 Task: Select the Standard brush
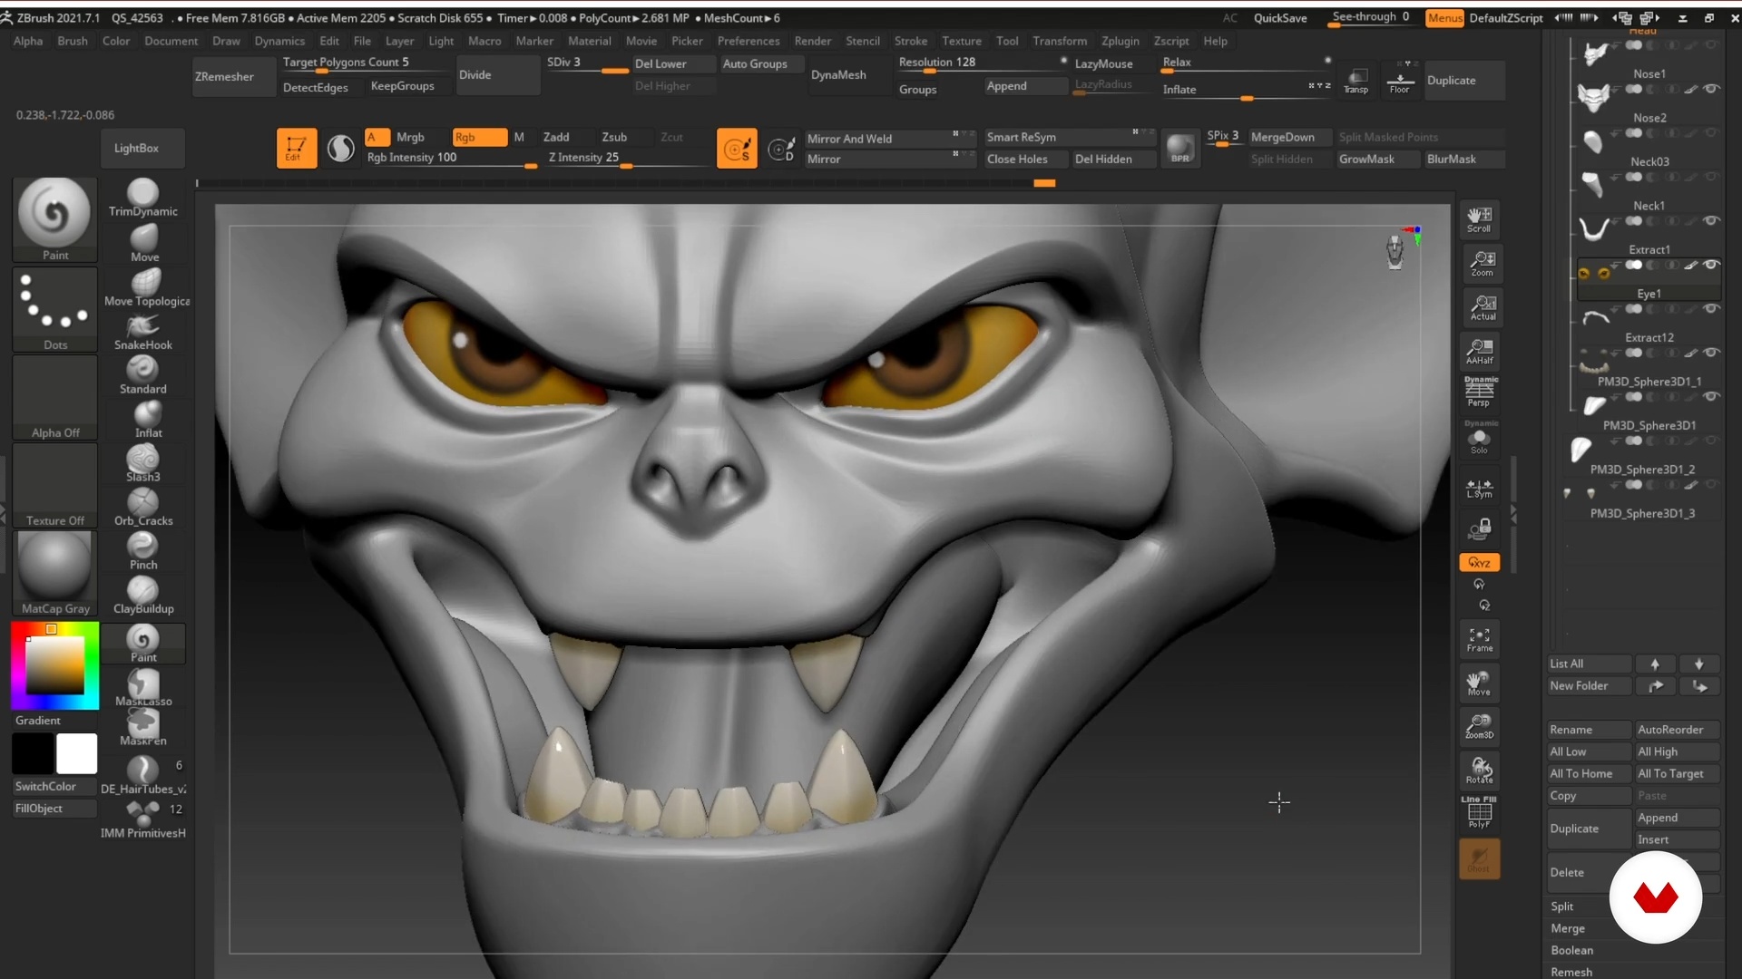pos(143,375)
